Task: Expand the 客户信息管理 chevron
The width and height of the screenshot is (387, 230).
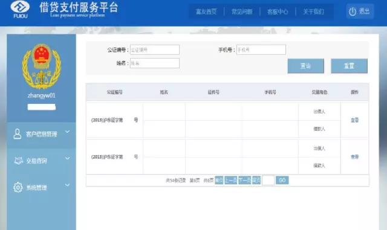Action: coord(67,132)
